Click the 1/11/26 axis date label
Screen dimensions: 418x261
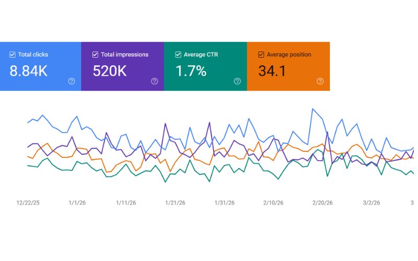click(126, 203)
